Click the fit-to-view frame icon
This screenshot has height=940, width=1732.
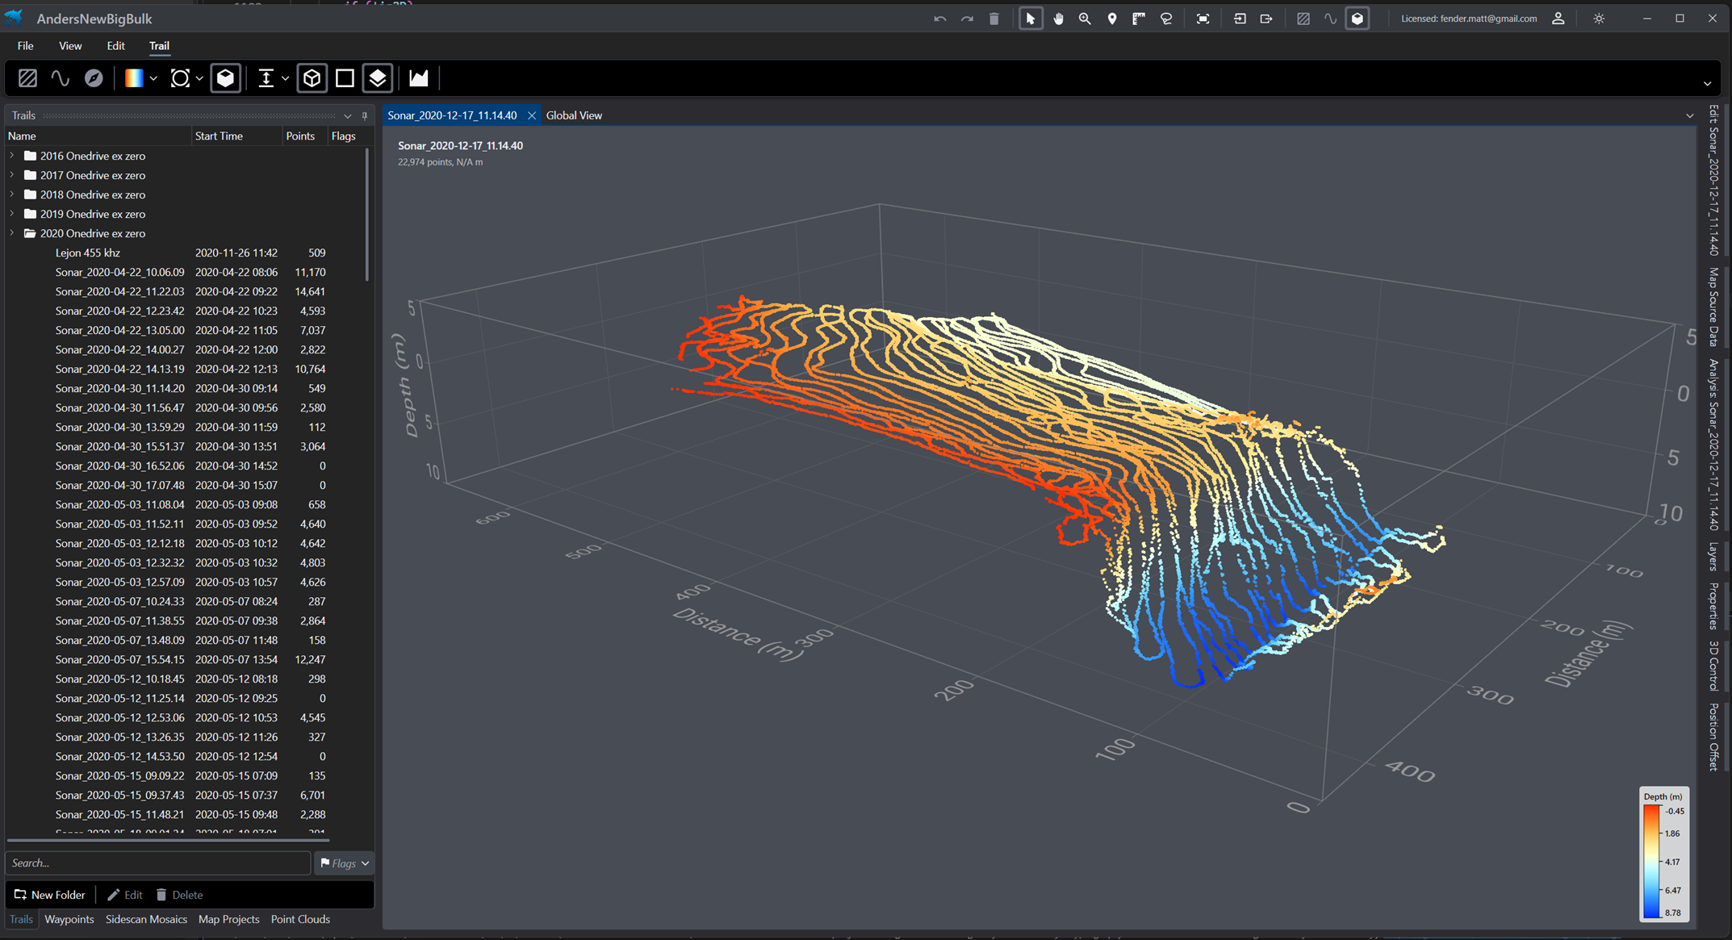coord(1203,19)
